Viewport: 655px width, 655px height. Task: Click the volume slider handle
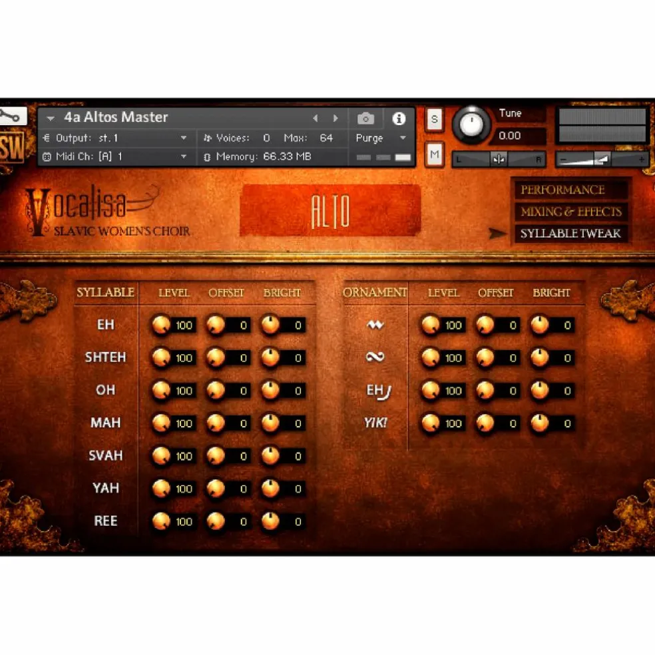tap(602, 159)
